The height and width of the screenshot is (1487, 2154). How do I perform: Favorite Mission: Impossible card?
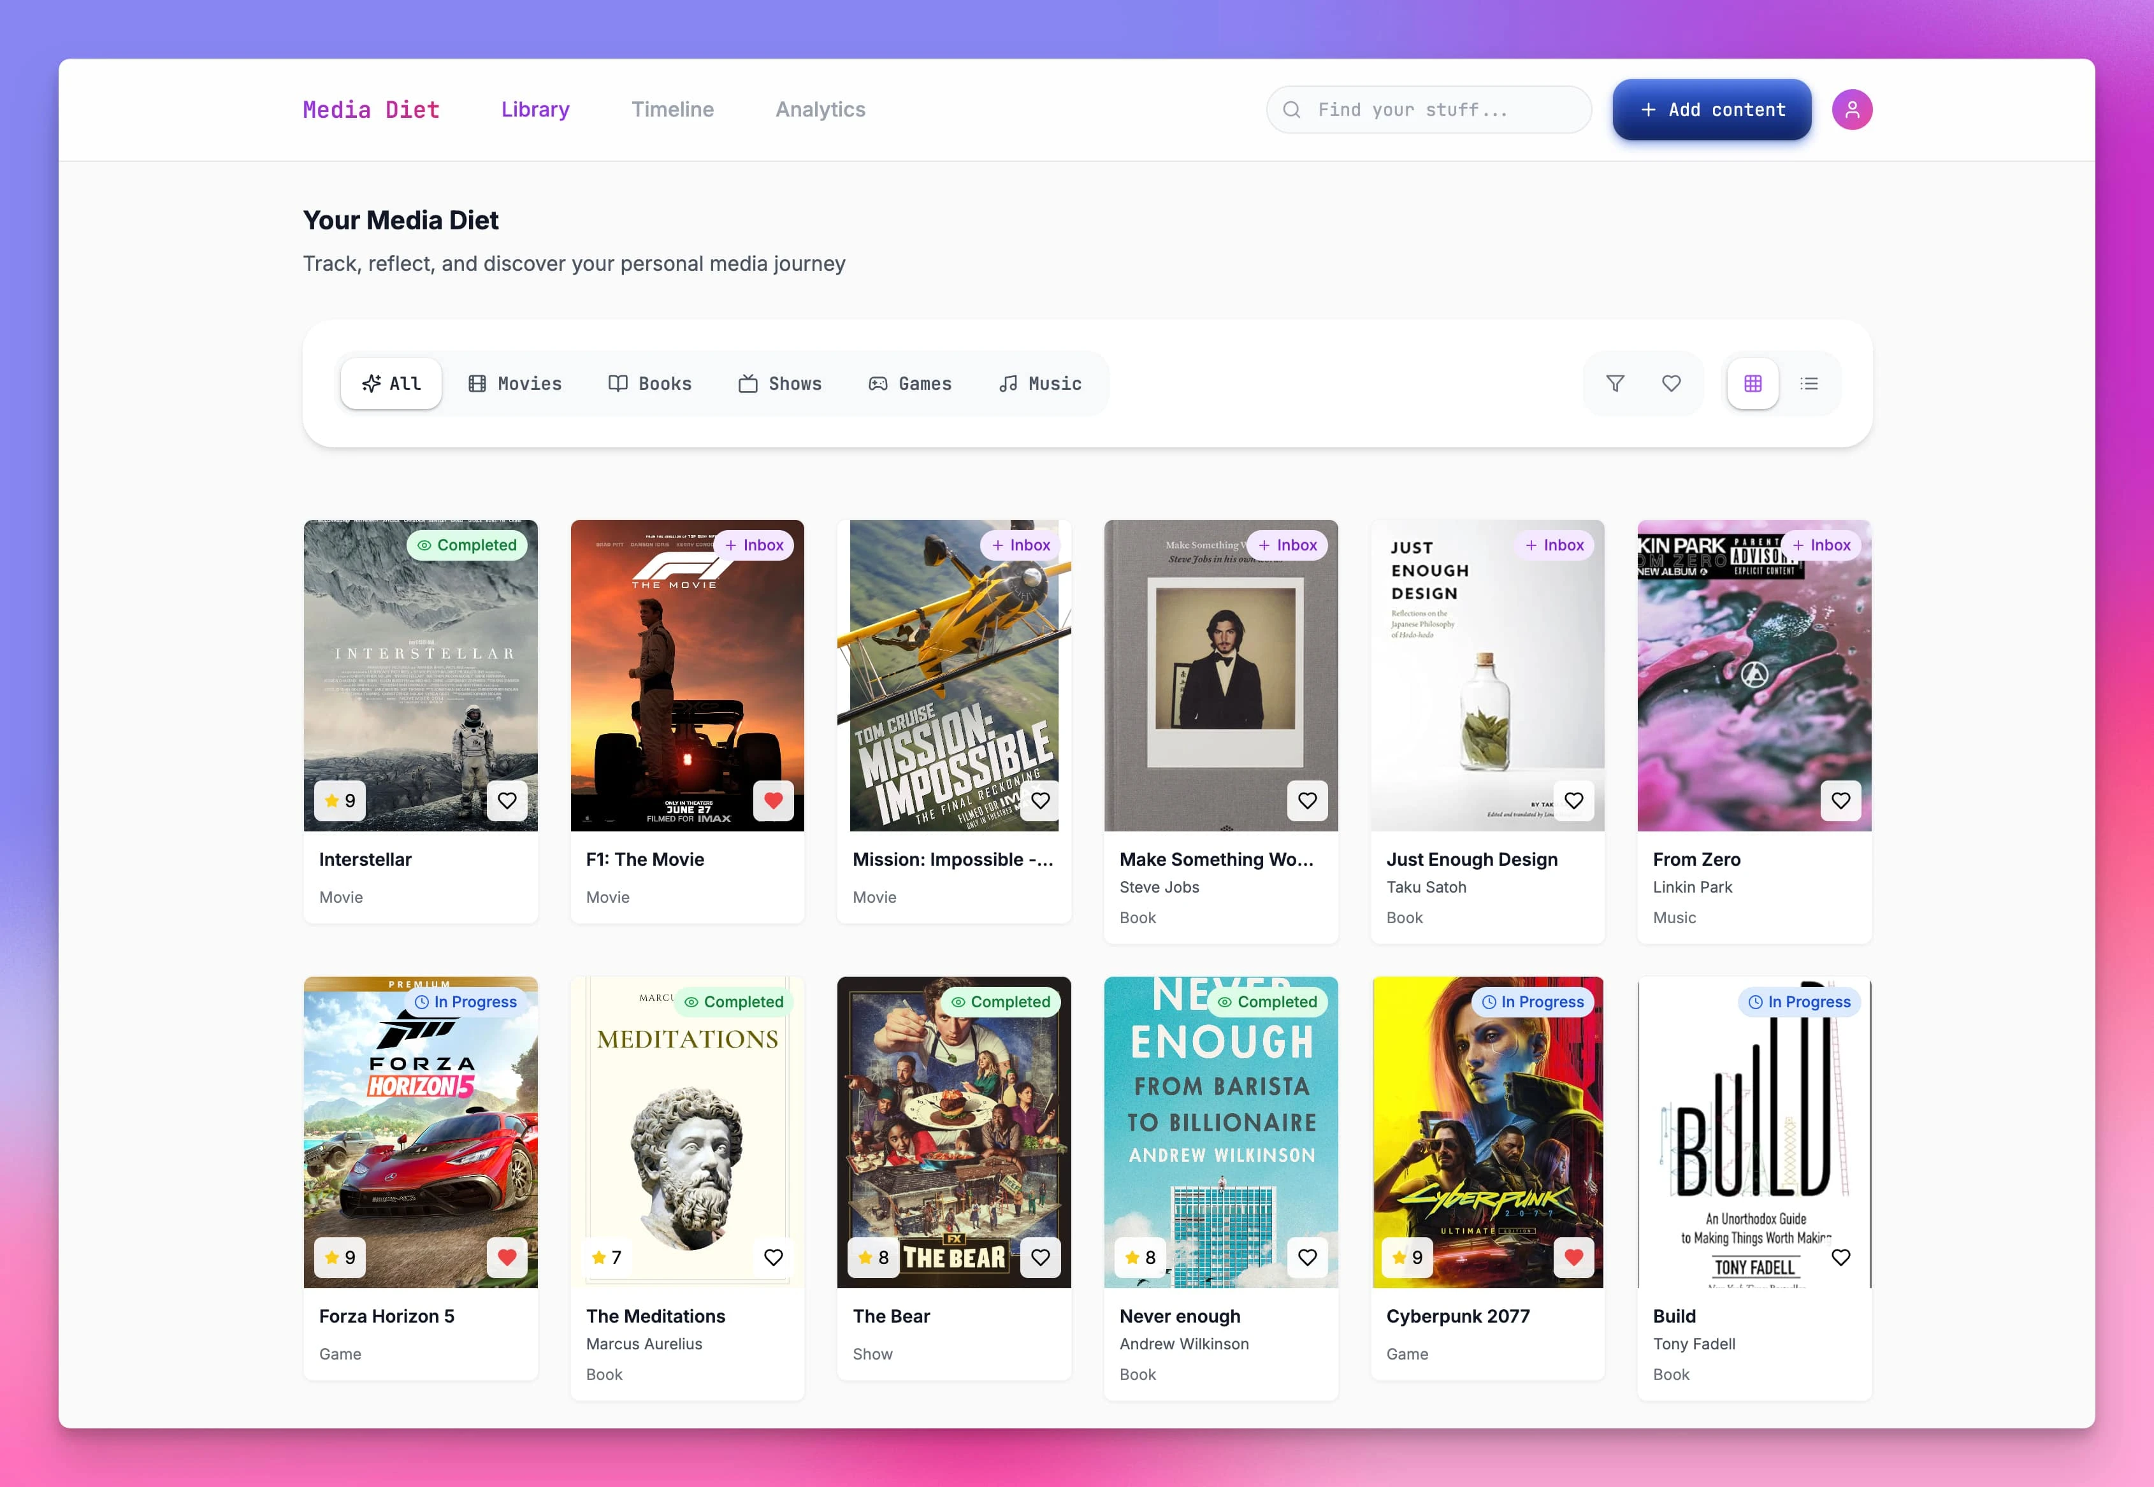1040,800
